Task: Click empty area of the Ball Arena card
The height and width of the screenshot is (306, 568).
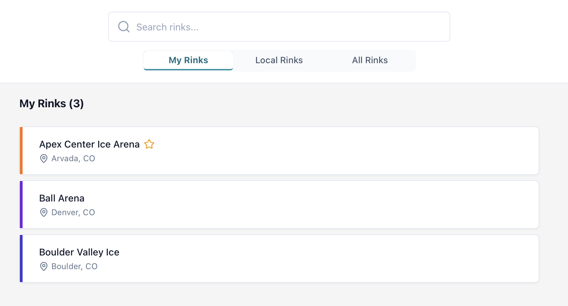Action: [x=308, y=205]
